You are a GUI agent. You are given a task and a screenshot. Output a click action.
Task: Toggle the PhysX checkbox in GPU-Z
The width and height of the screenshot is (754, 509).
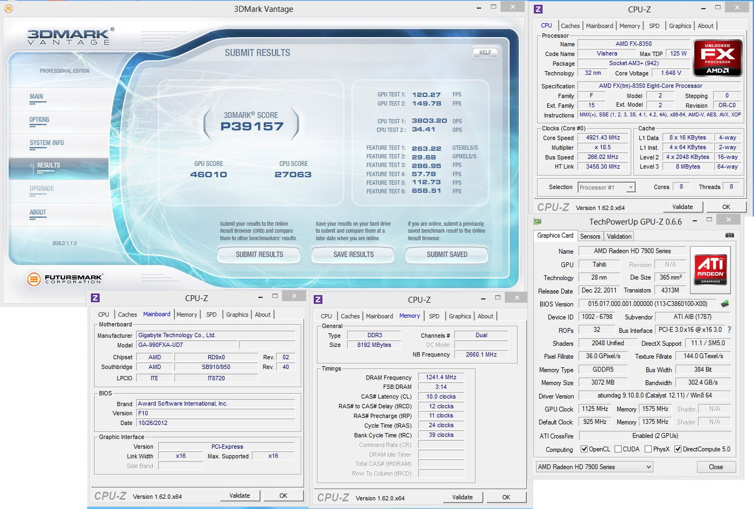648,449
